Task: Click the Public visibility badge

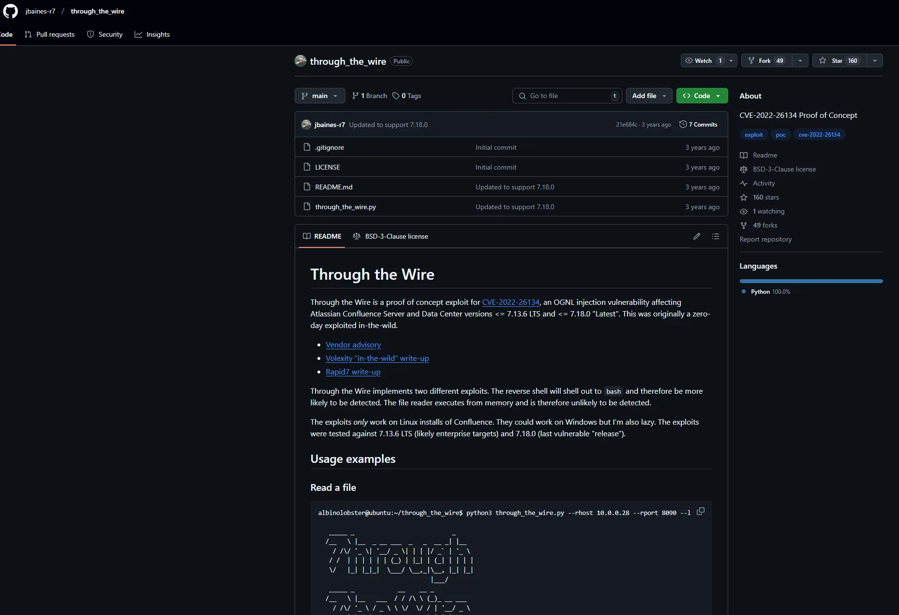Action: click(x=401, y=61)
